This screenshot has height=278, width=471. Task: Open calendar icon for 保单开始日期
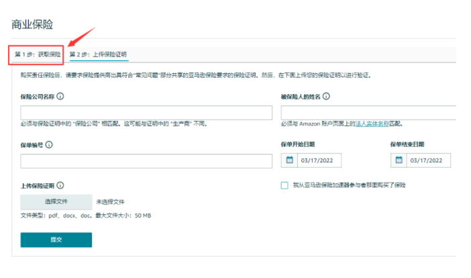pos(289,160)
